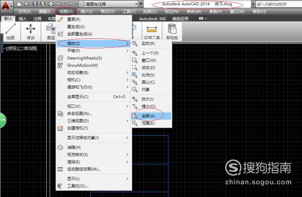The width and height of the screenshot is (302, 197).
Task: Click the Save As icon in quick access toolbar
Action: point(43,4)
